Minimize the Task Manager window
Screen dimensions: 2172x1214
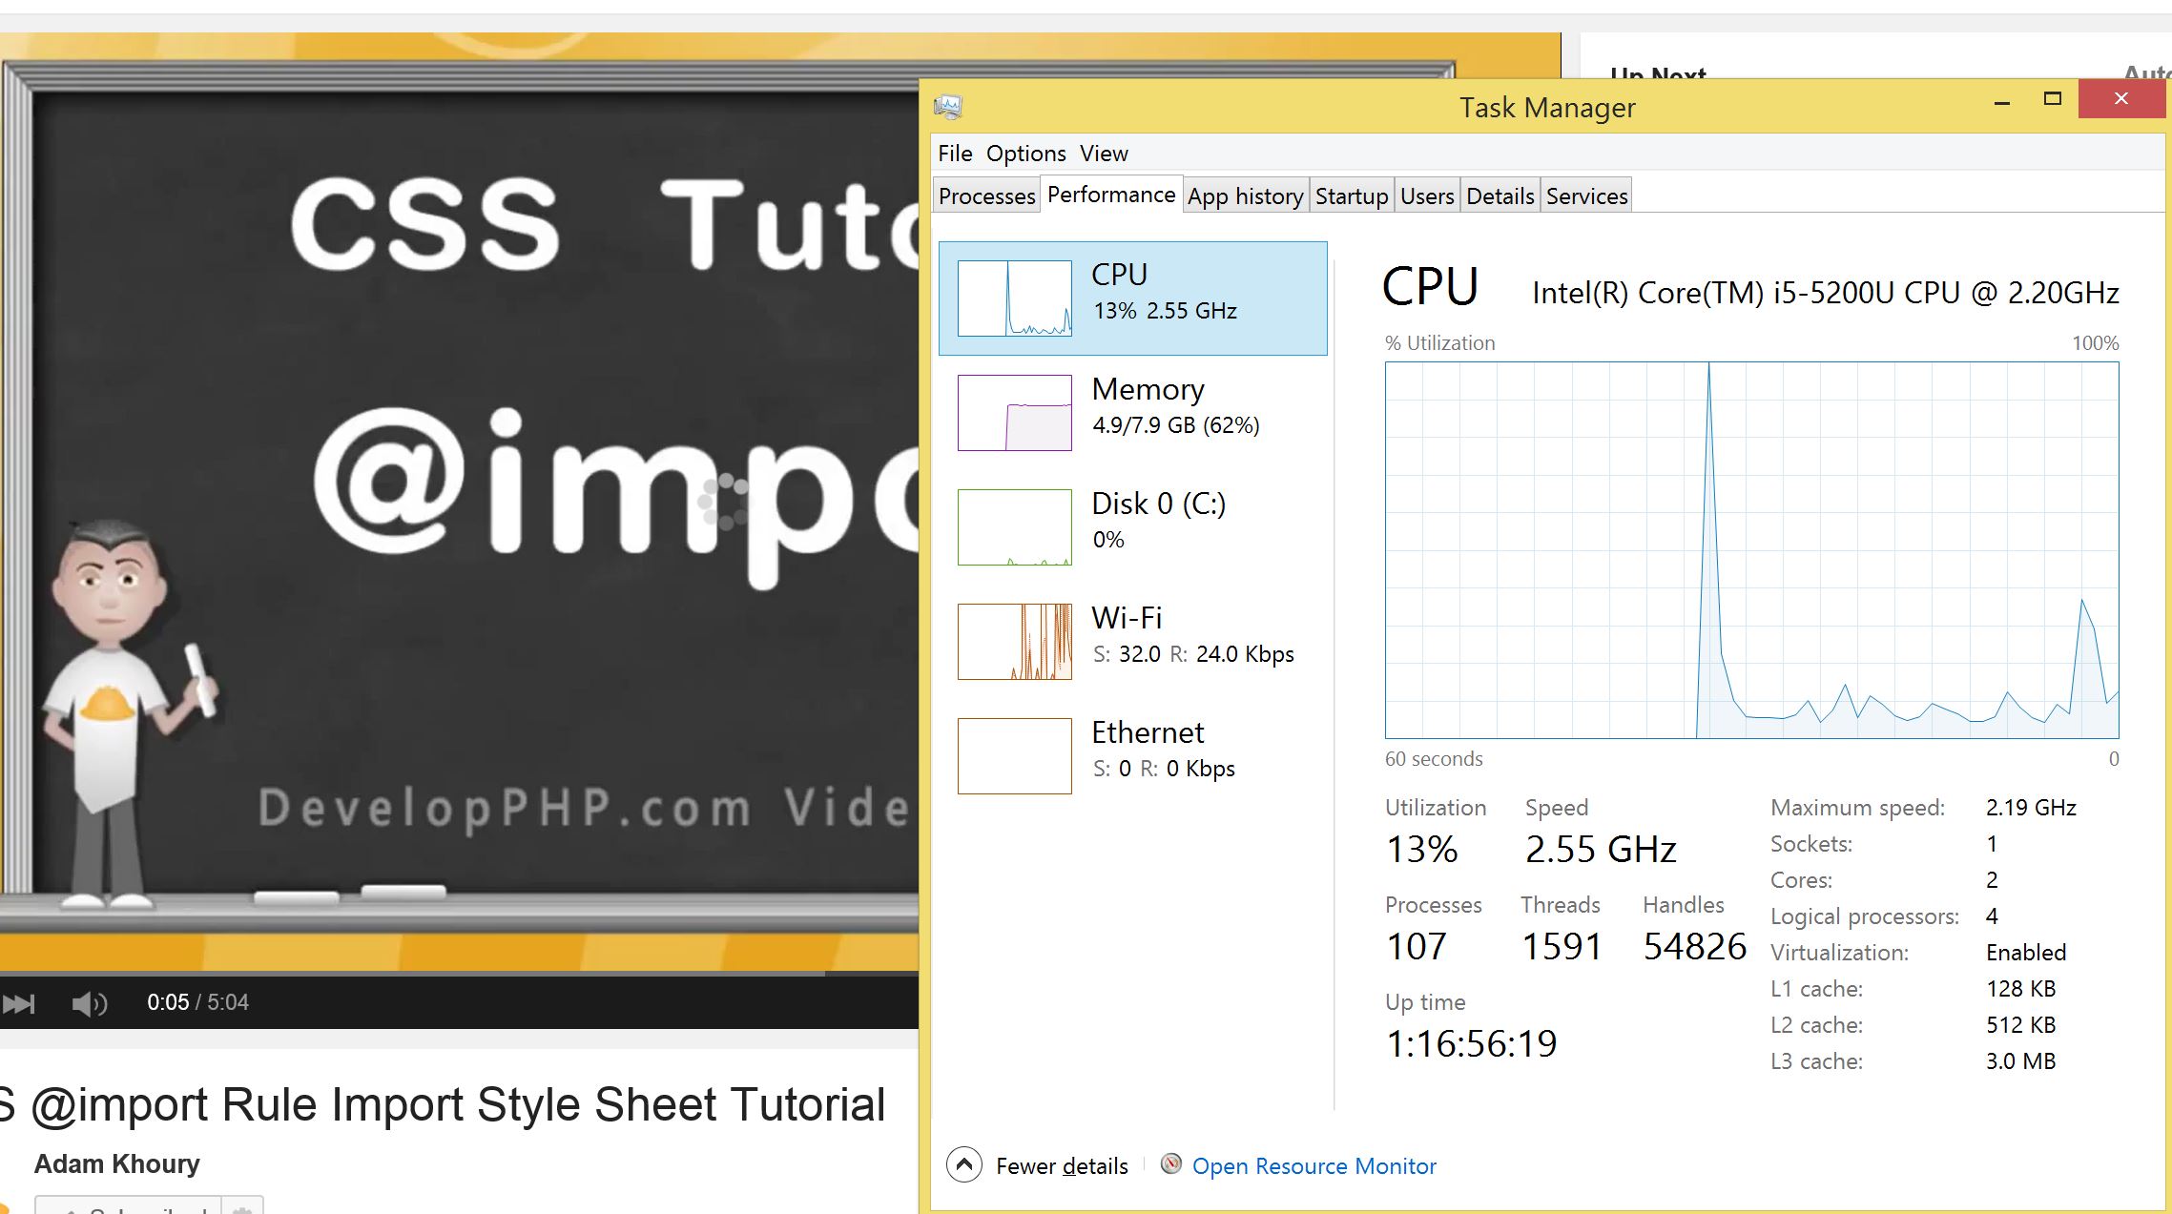[2002, 100]
